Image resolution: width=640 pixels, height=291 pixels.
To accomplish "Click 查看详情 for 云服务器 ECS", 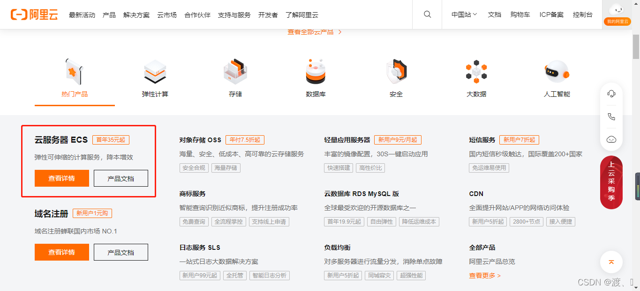I will (62, 178).
